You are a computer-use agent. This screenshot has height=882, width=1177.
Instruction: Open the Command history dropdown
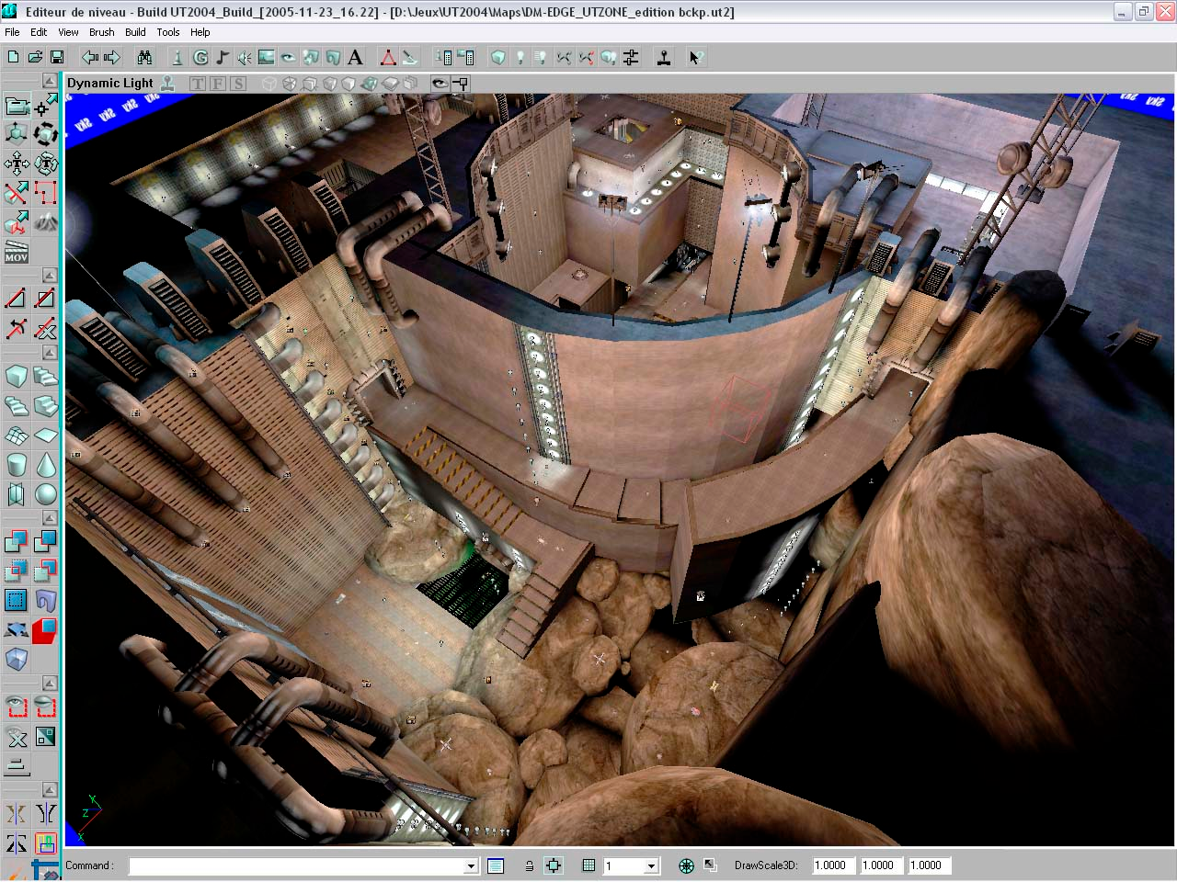click(x=470, y=865)
